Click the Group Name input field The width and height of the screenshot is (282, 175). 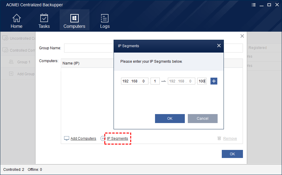(89, 48)
